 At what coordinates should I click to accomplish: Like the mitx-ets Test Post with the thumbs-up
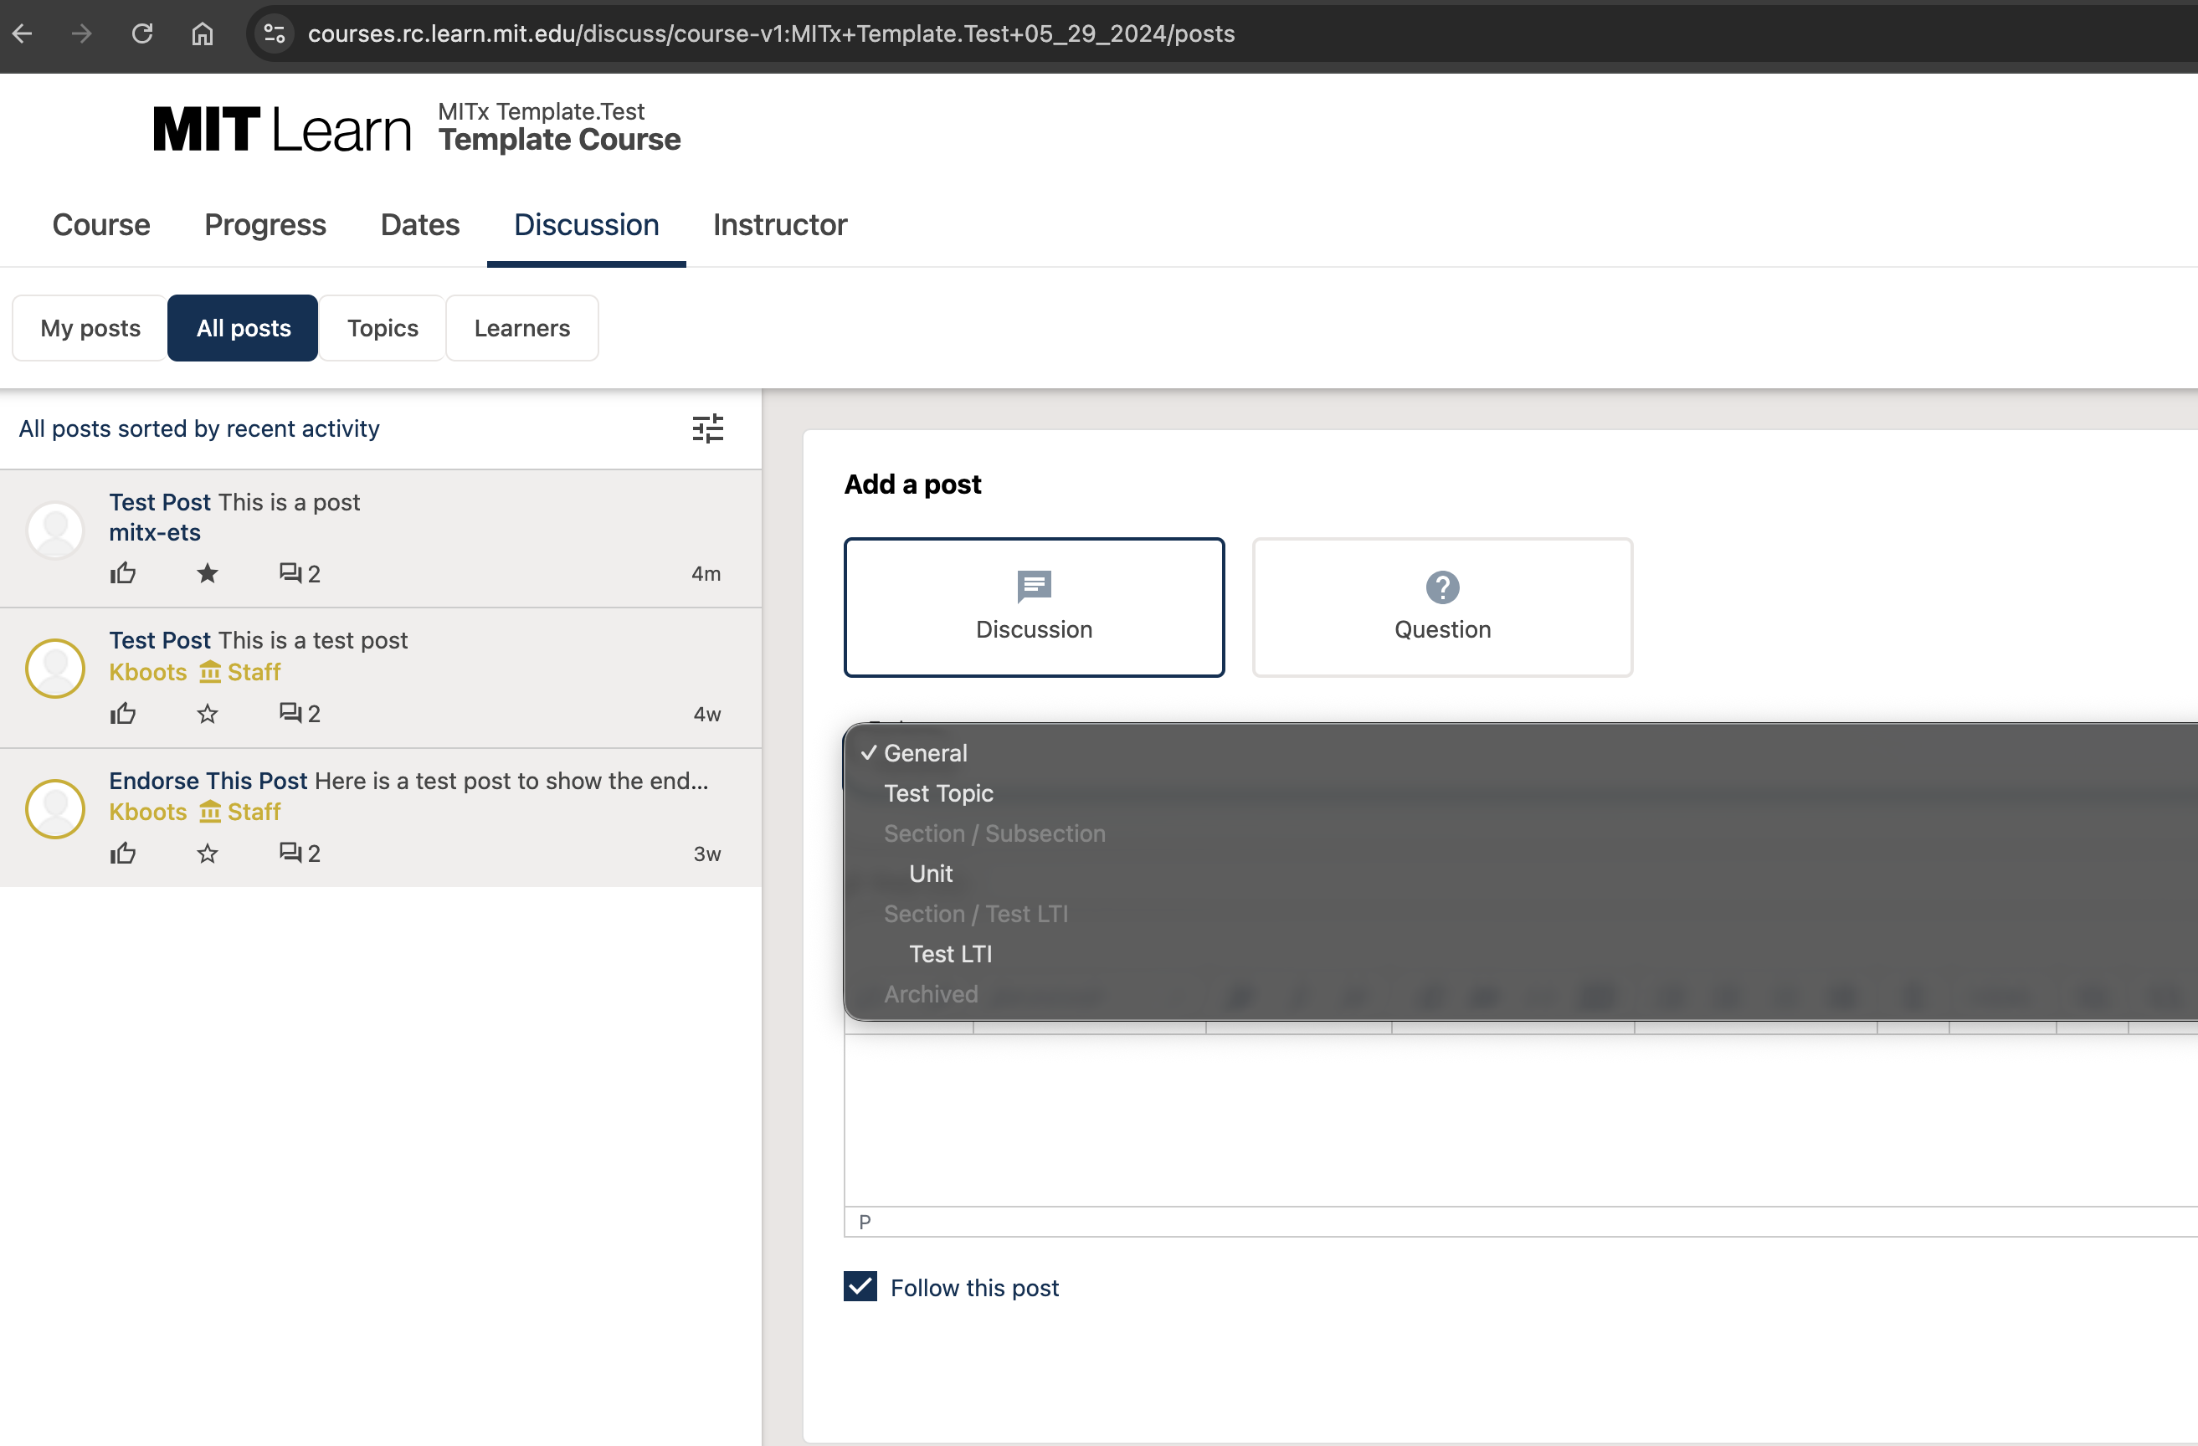123,573
